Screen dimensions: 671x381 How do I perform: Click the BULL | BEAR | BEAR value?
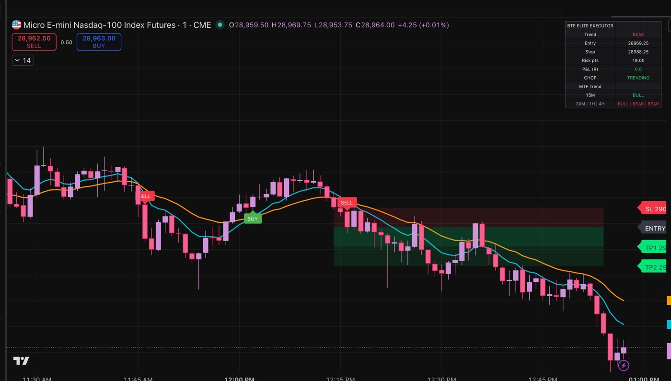(638, 104)
